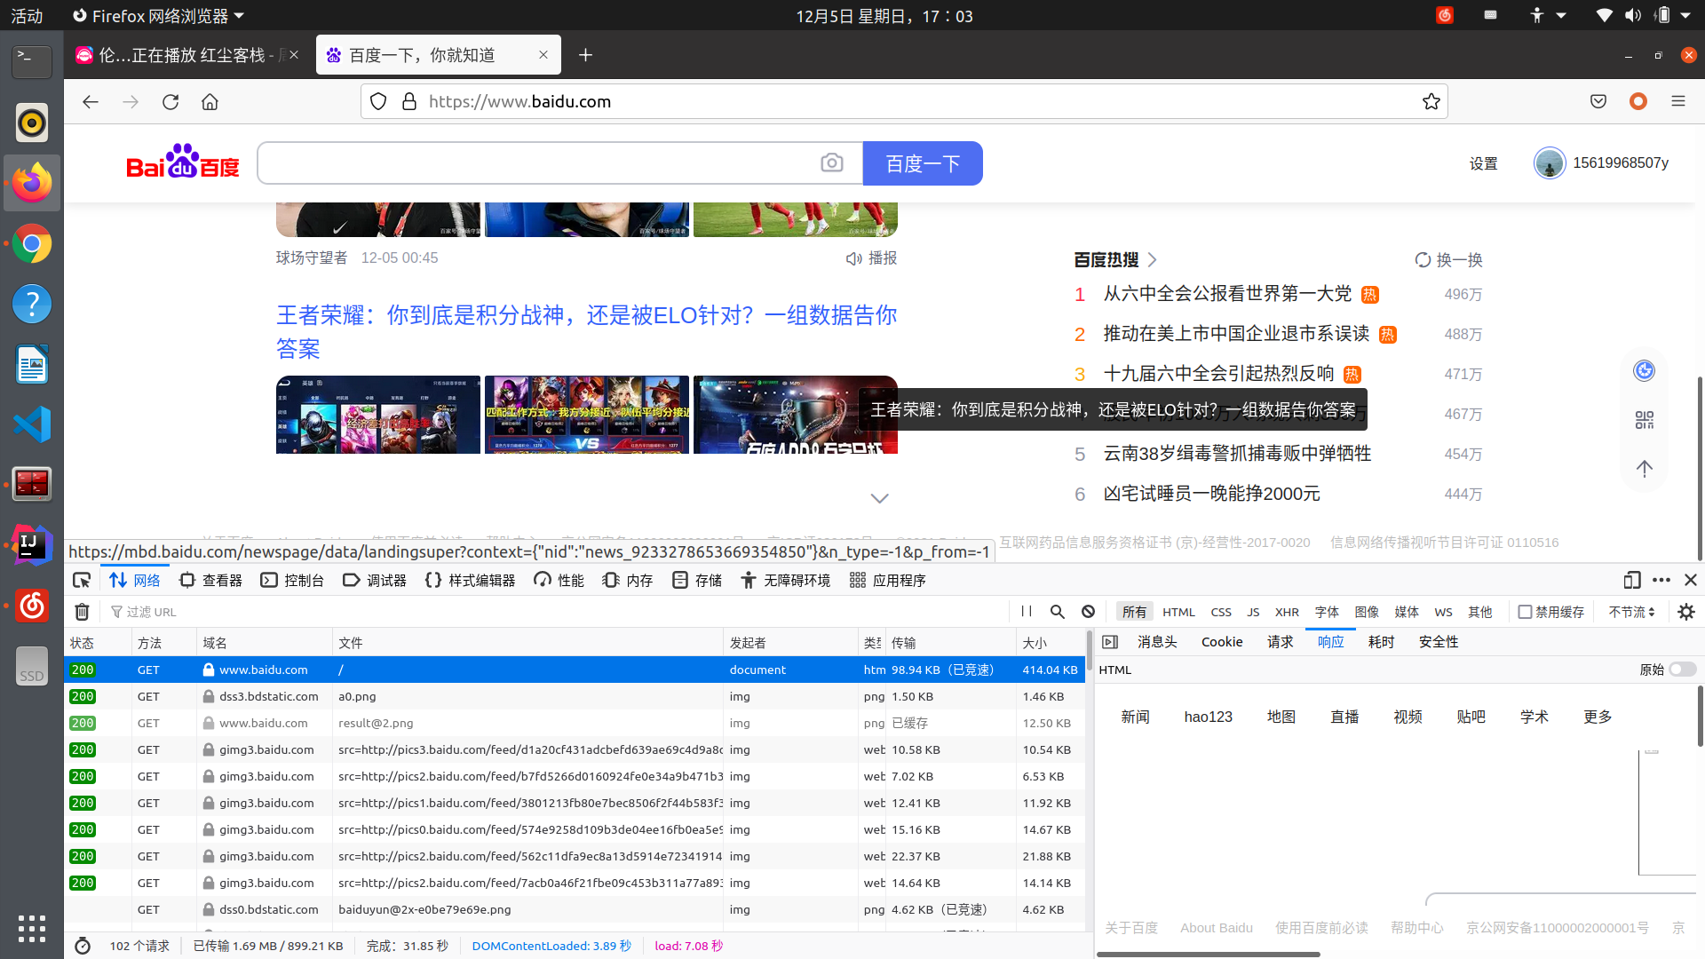Open the 消息头 details tab
The height and width of the screenshot is (959, 1705).
pyautogui.click(x=1157, y=642)
